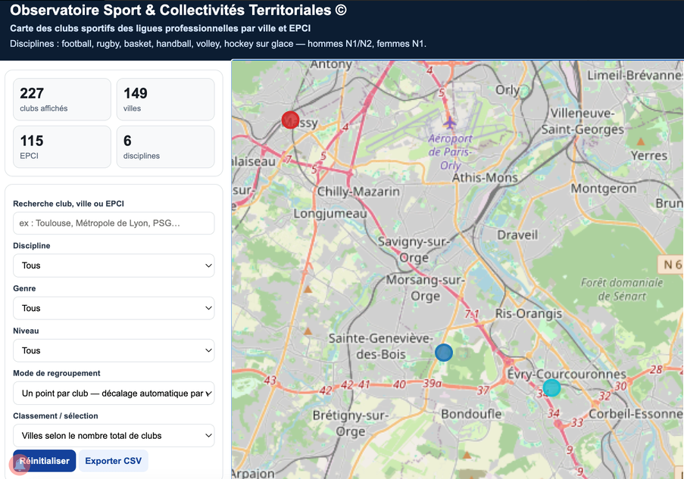Screen dimensions: 684x479
Task: Click the Forêt domaniale de Sénart label
Action: coord(622,289)
